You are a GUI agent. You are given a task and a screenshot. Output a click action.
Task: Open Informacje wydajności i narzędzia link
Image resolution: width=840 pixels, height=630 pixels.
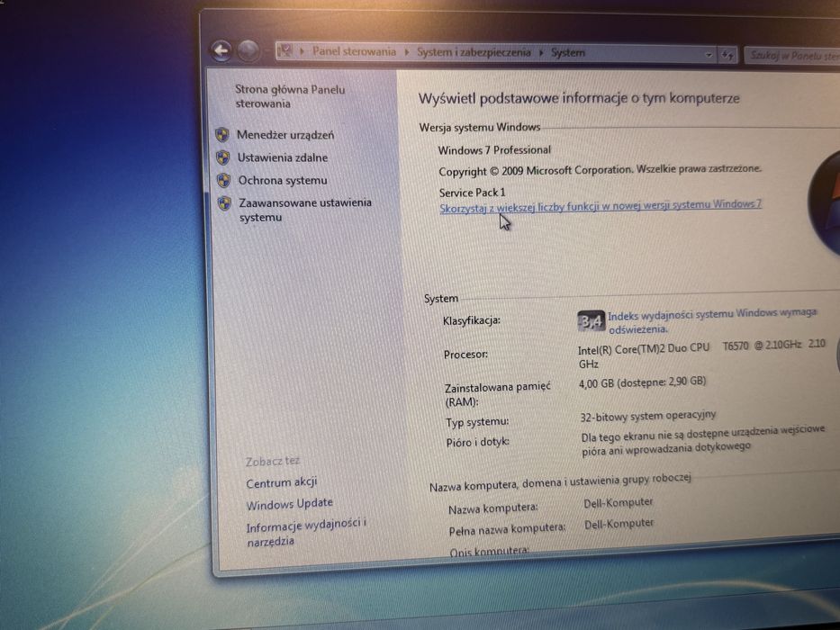pyautogui.click(x=306, y=532)
